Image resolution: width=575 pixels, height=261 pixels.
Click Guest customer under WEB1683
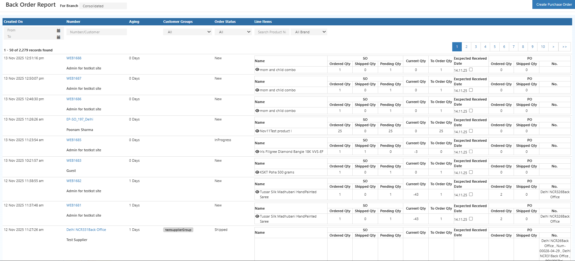(71, 171)
